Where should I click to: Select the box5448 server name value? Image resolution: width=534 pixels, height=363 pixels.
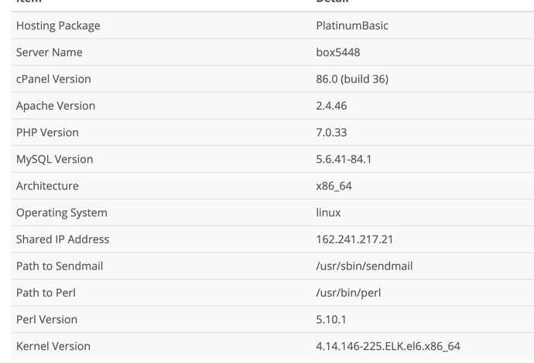point(338,53)
